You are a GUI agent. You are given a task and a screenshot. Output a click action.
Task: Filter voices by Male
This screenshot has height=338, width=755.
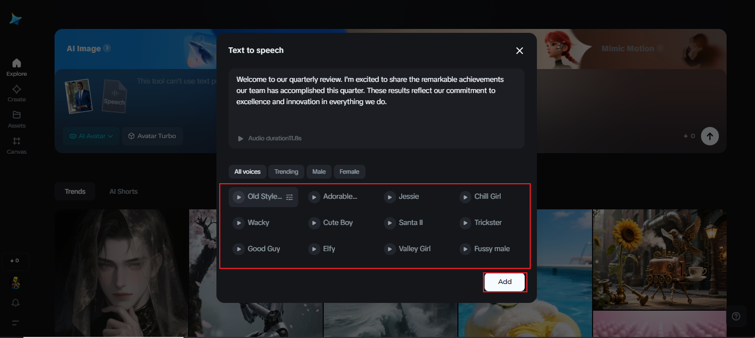tap(319, 172)
